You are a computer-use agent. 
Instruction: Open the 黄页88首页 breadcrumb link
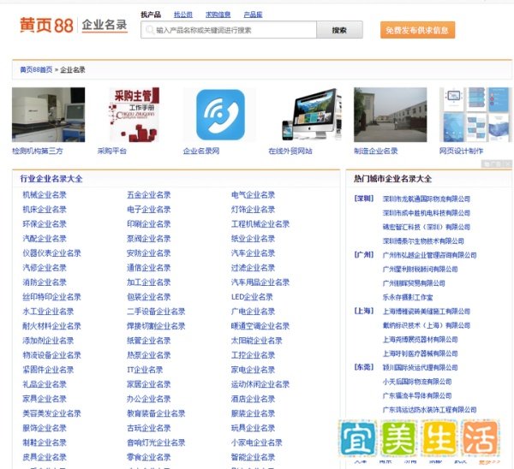[36, 70]
